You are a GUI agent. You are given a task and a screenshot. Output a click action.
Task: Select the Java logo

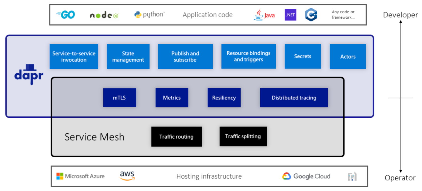pyautogui.click(x=264, y=15)
